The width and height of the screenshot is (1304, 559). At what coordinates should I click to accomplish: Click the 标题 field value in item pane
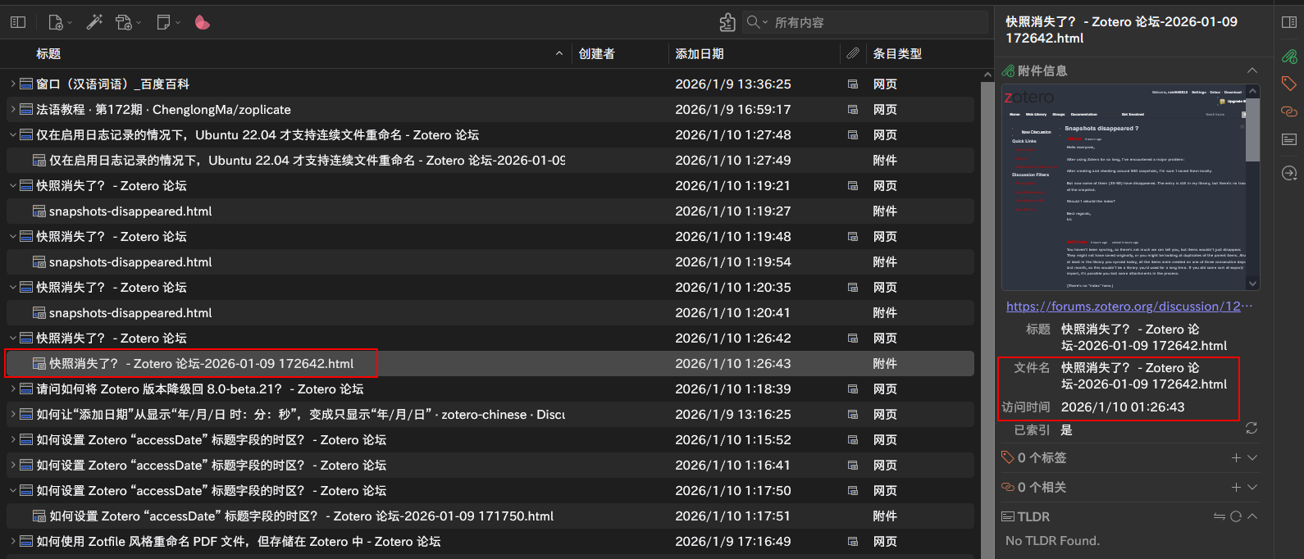[x=1144, y=337]
